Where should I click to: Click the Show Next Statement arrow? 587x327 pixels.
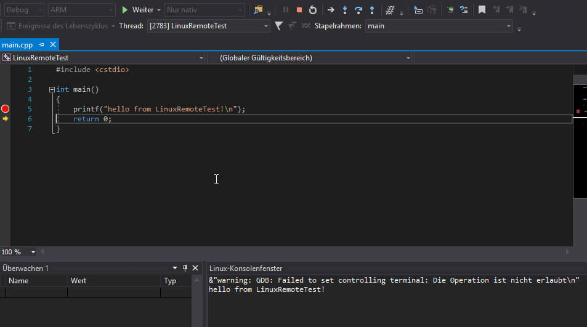pyautogui.click(x=331, y=10)
